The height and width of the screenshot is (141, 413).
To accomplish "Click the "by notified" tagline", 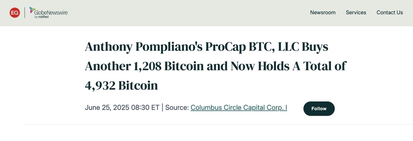I will [x=41, y=17].
